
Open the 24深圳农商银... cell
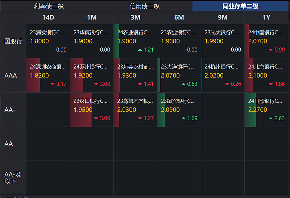[x=48, y=75]
